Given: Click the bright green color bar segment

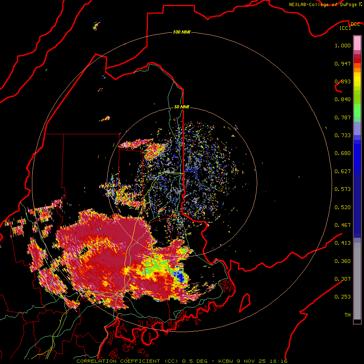Looking at the screenshot, I should tap(357, 110).
